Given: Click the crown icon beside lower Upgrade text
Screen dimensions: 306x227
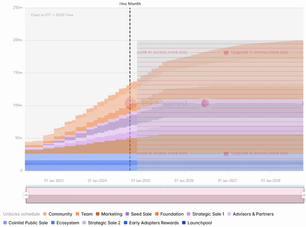Looking at the screenshot, I should coord(226,153).
